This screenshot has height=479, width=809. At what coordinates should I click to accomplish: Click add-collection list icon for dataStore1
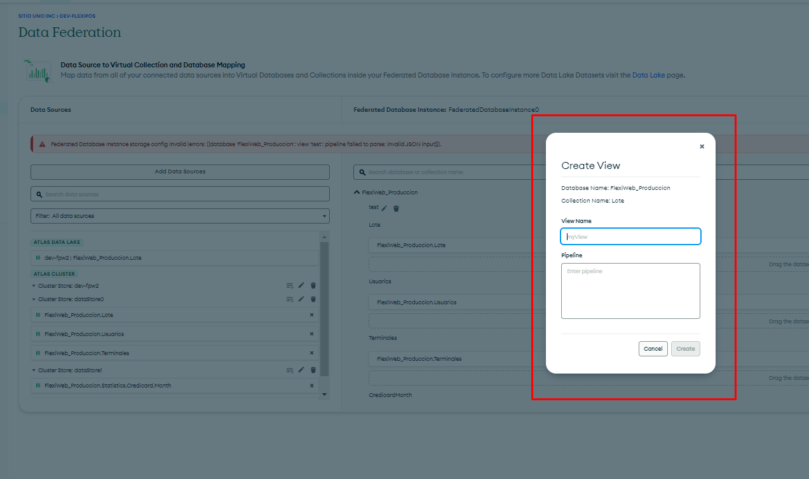click(290, 370)
